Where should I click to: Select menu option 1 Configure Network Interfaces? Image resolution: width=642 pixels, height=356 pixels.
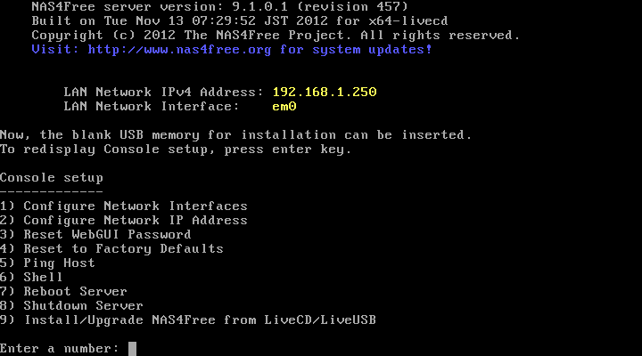click(x=124, y=206)
